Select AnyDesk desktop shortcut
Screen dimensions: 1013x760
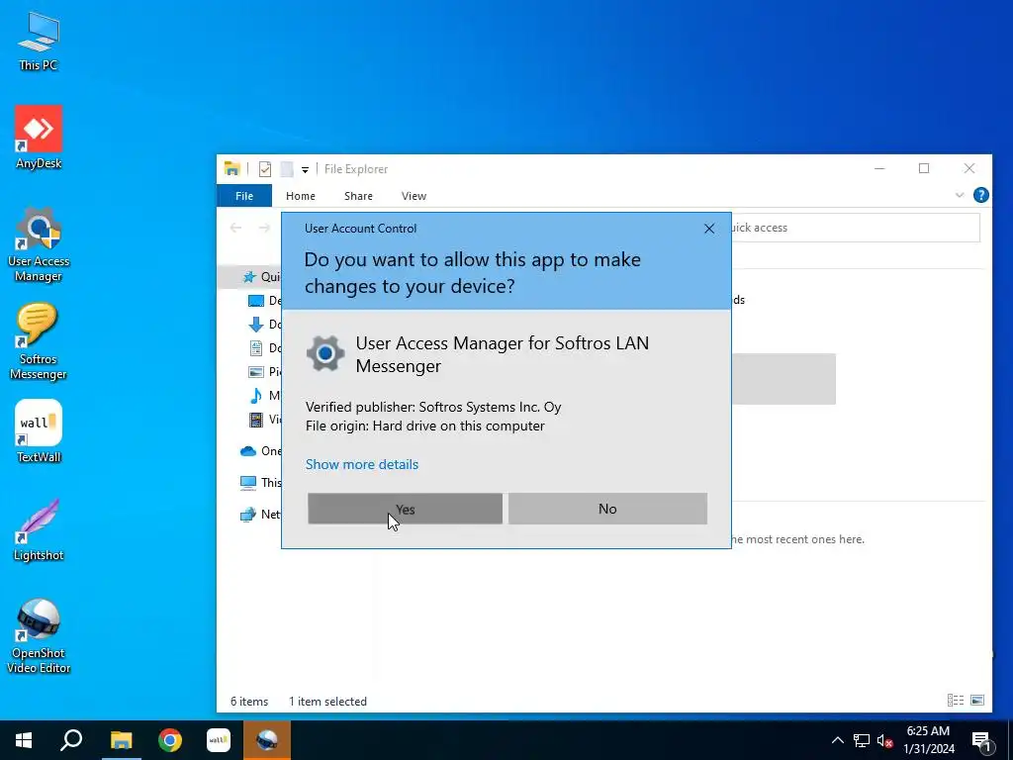[39, 137]
